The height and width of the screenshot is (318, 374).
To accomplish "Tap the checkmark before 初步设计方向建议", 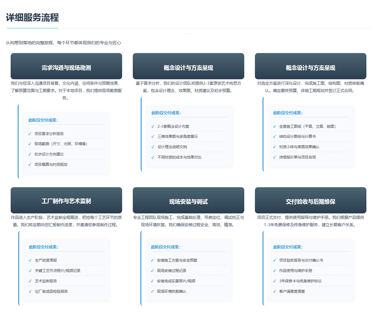I will point(30,154).
